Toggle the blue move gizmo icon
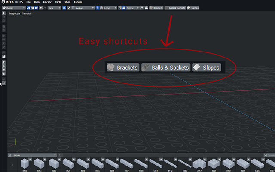This screenshot has height=172, width=275. point(98,8)
